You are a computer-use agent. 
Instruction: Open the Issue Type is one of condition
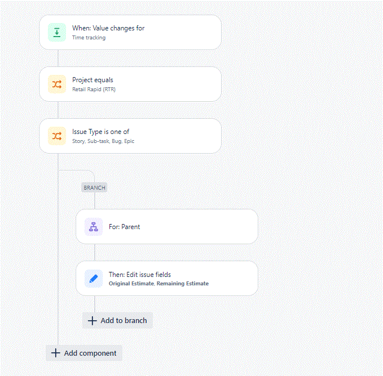(130, 136)
